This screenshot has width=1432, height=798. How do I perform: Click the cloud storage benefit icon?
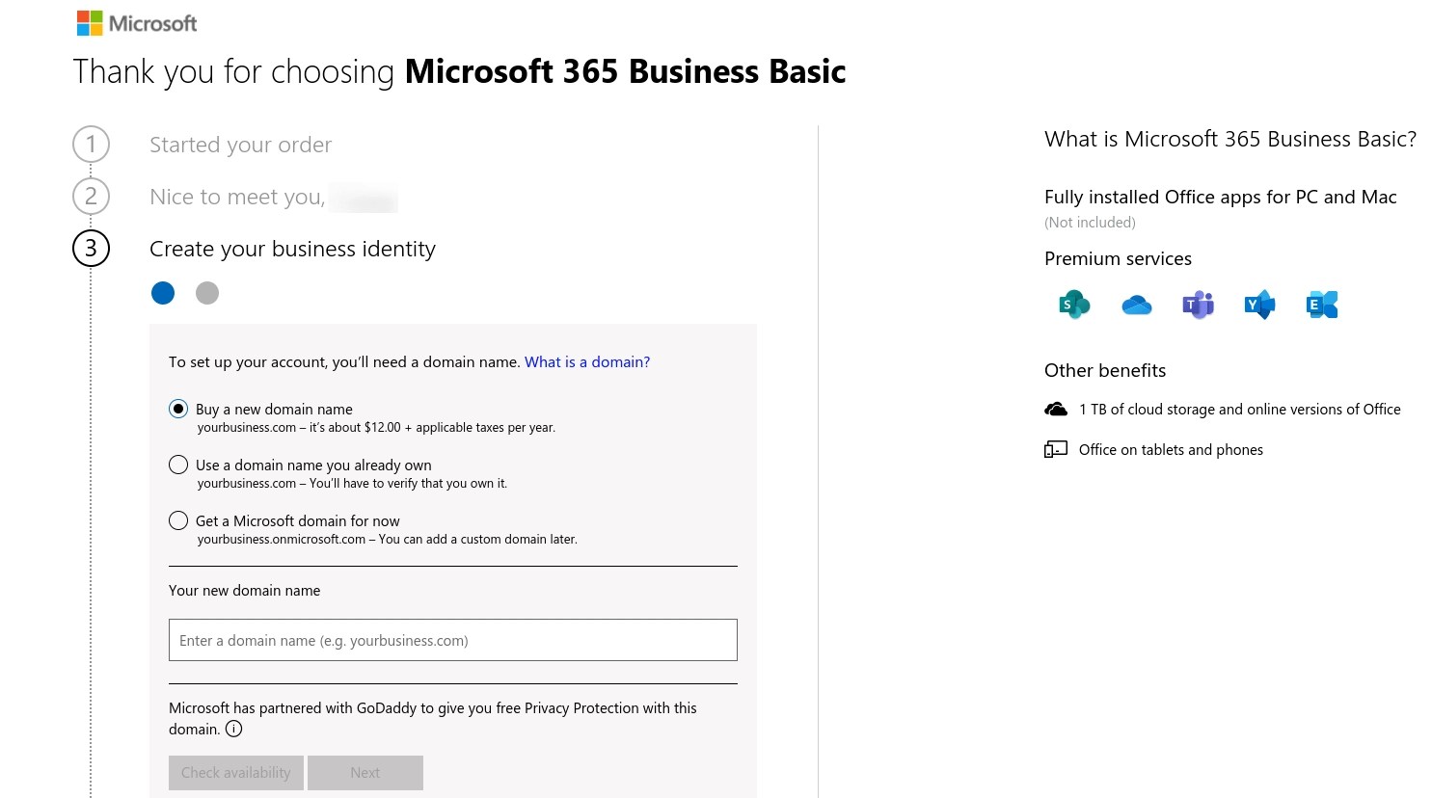click(1056, 408)
